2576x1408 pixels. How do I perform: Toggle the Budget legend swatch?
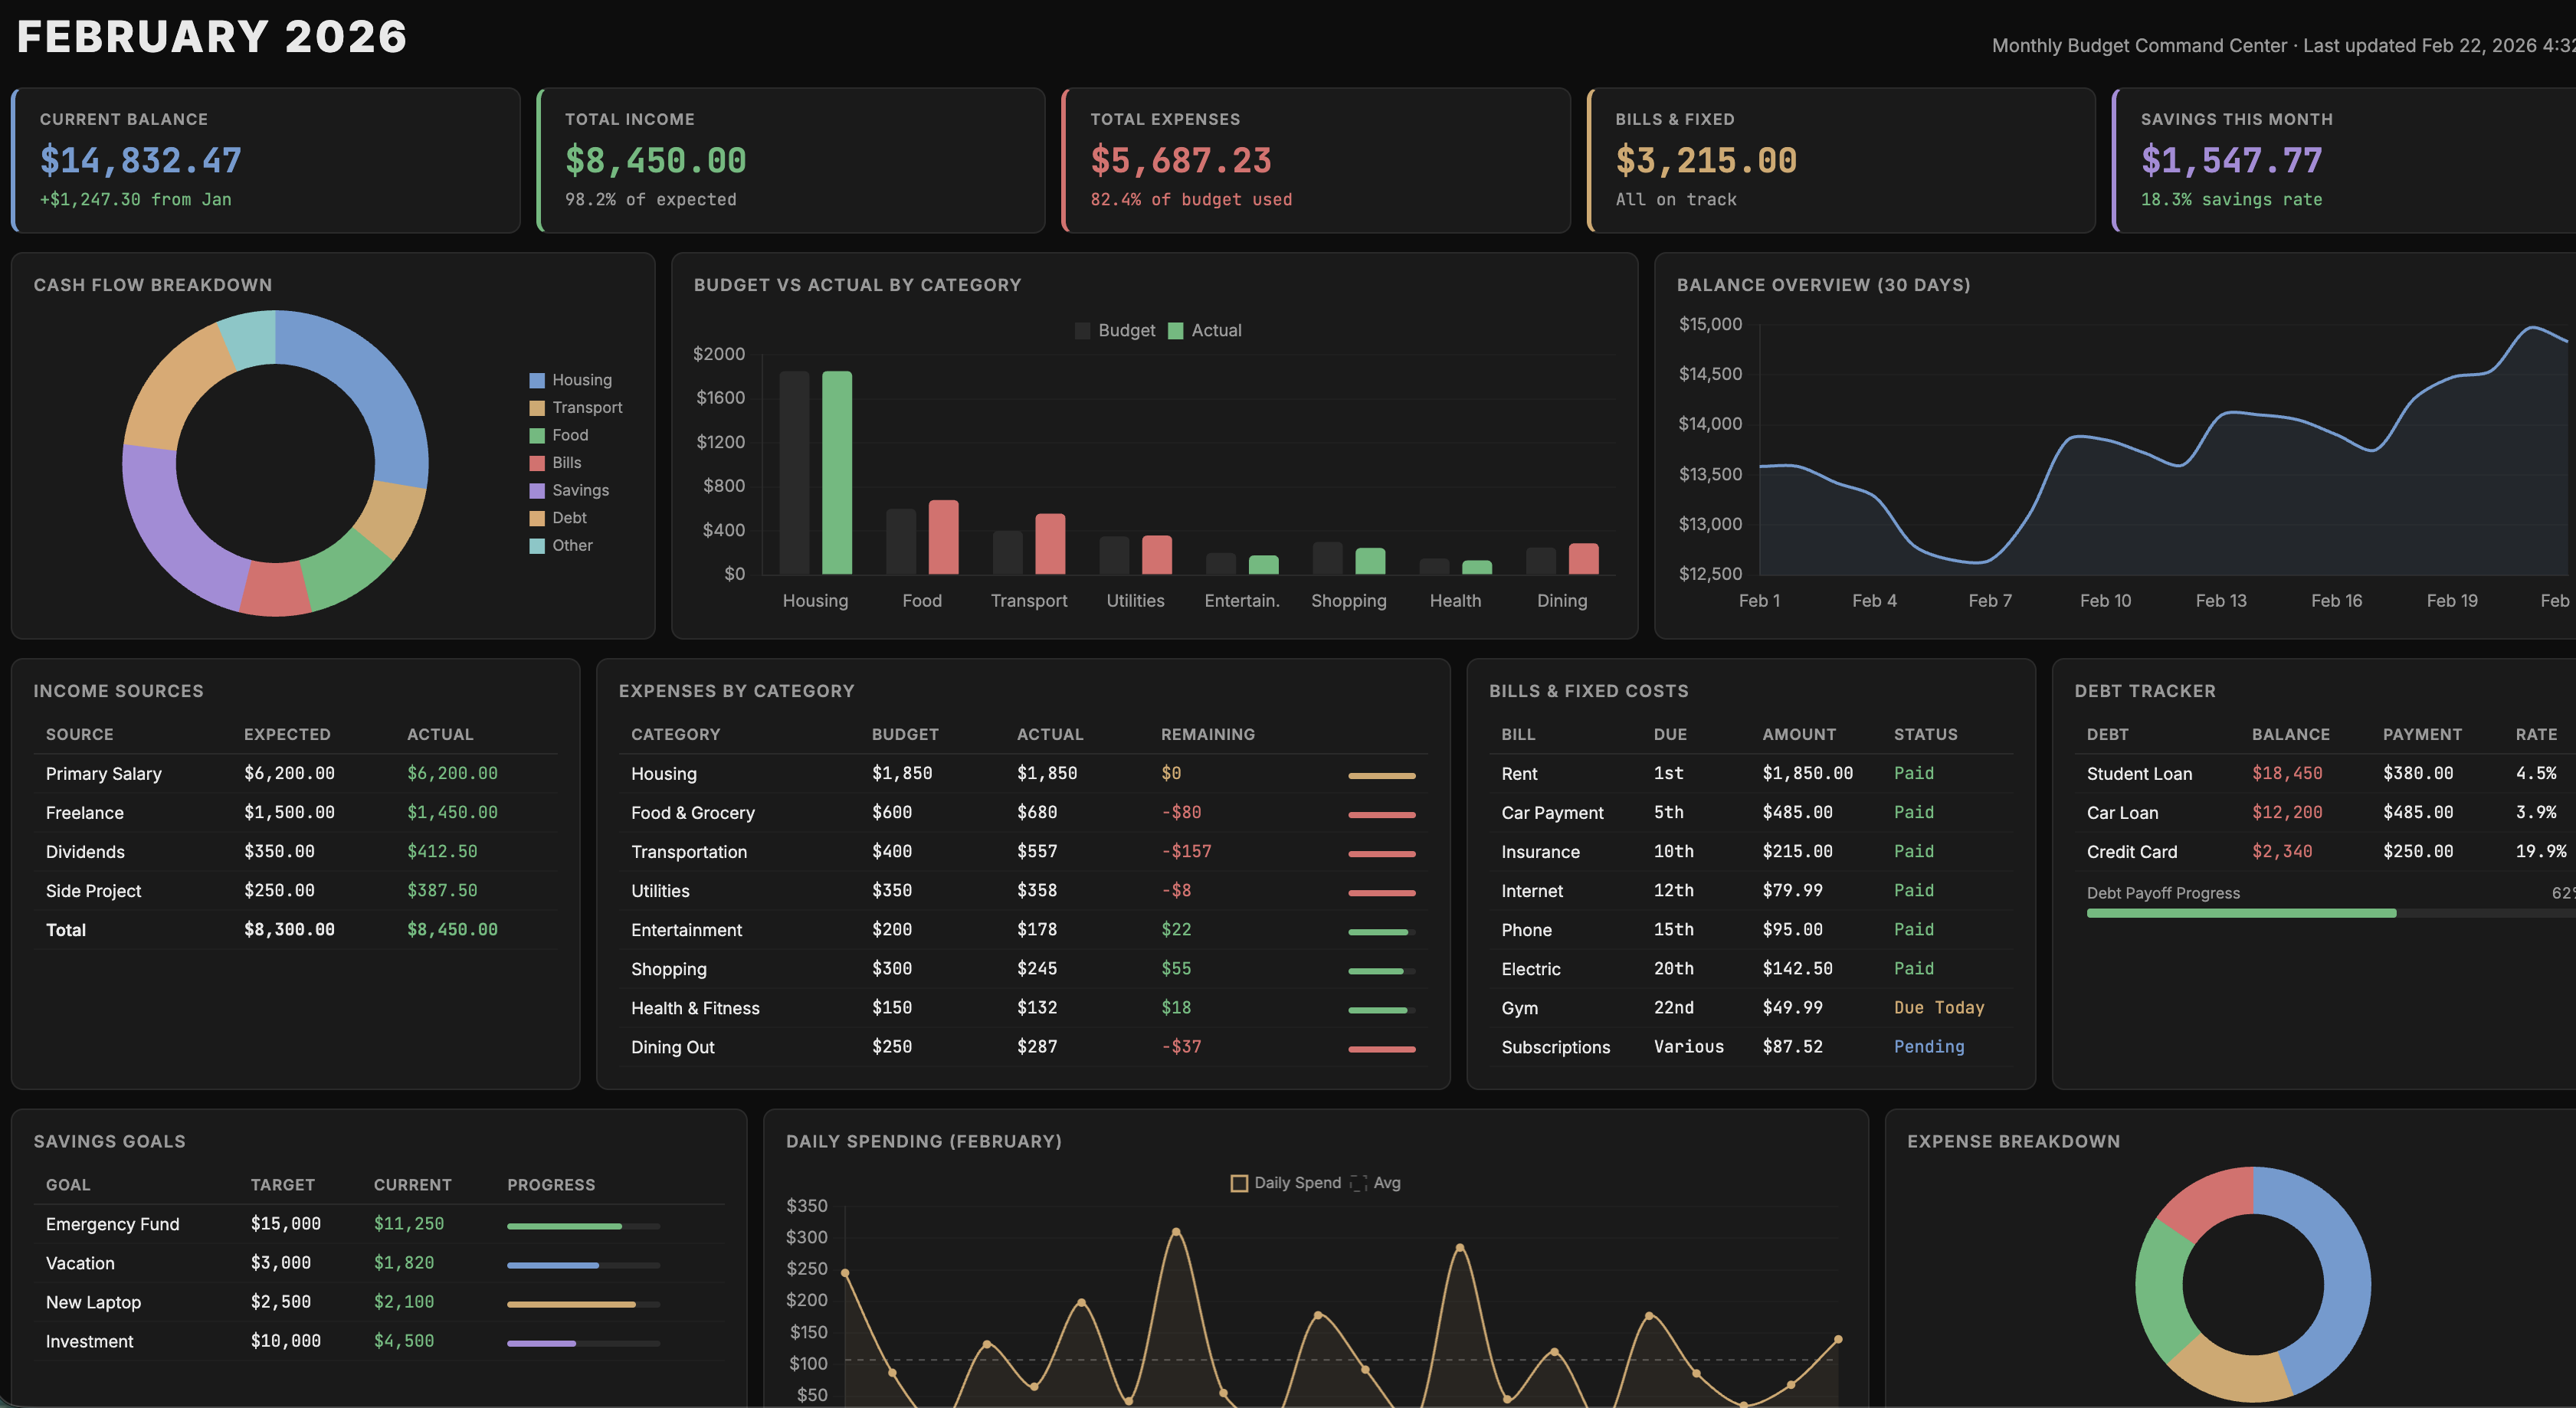[x=1083, y=330]
